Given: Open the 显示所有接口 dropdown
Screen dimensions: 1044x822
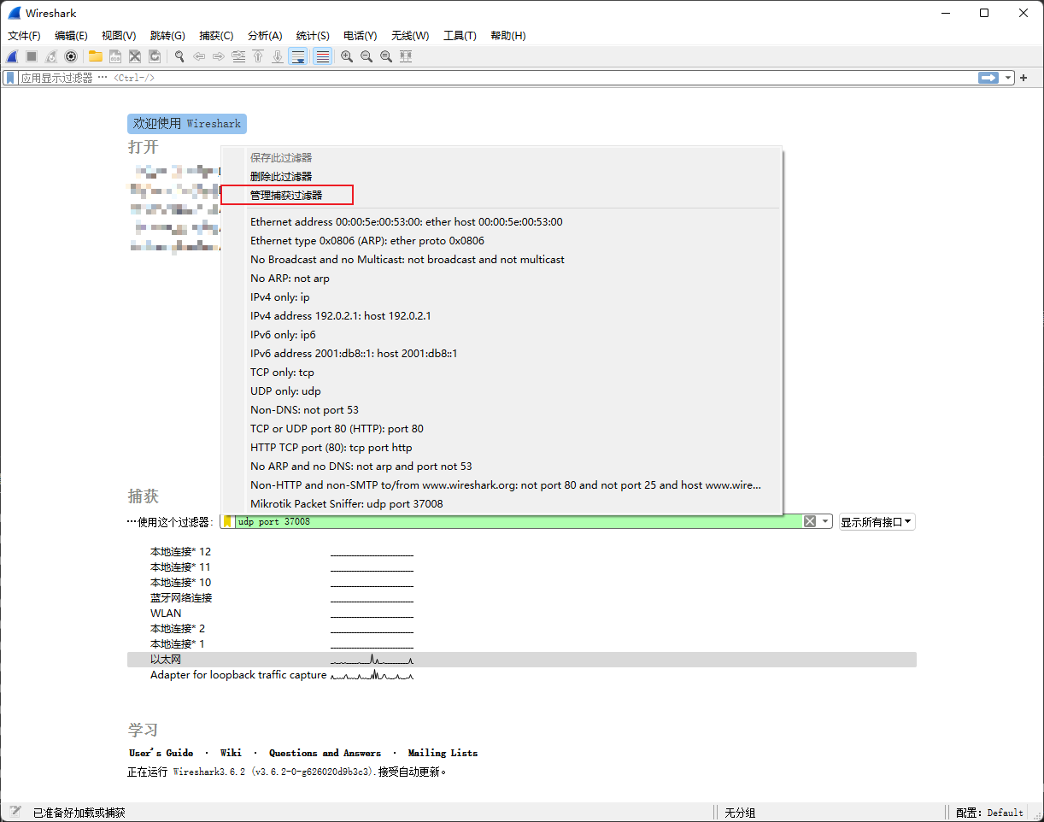Looking at the screenshot, I should [x=877, y=521].
